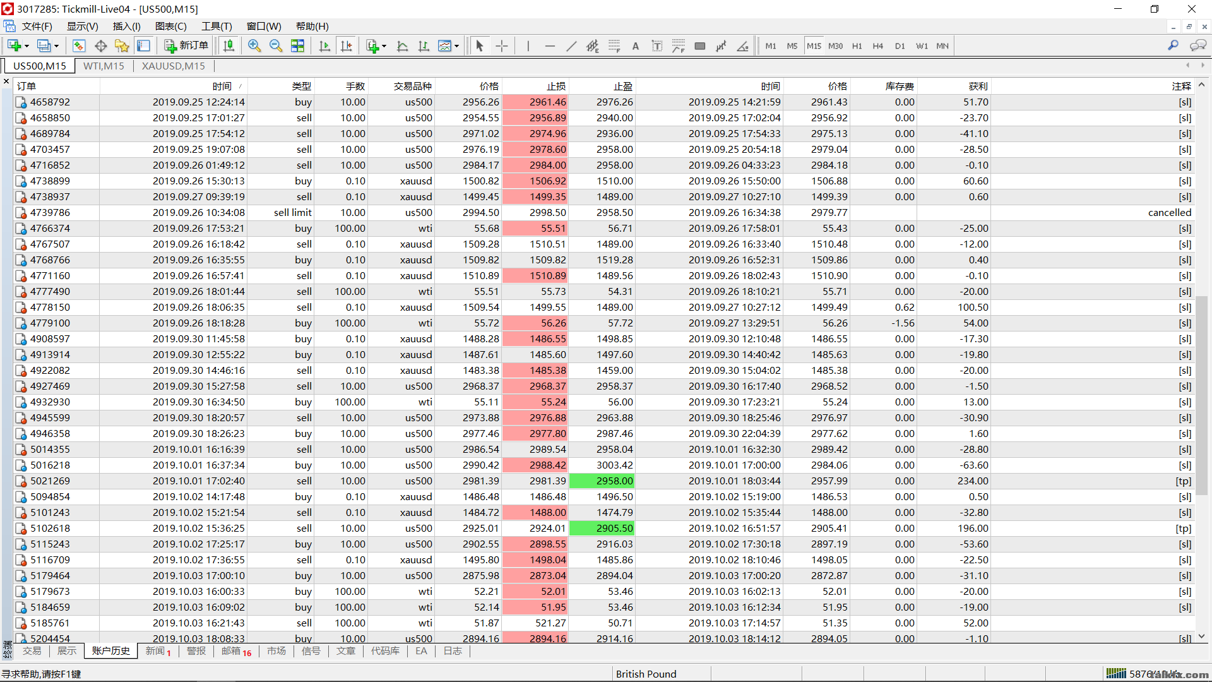Open the 日志 terminal tab

(453, 651)
